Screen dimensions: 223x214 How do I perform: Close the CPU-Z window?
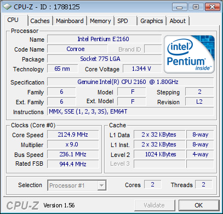tap(212, 7)
